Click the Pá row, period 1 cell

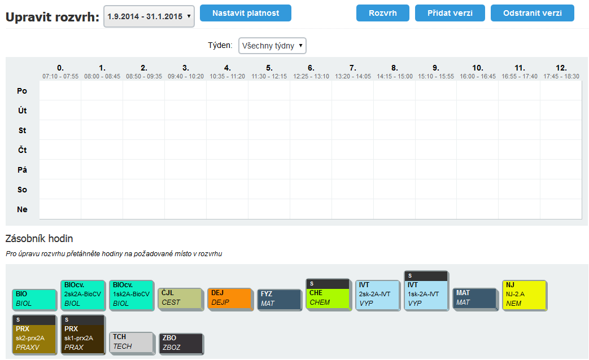pyautogui.click(x=102, y=170)
